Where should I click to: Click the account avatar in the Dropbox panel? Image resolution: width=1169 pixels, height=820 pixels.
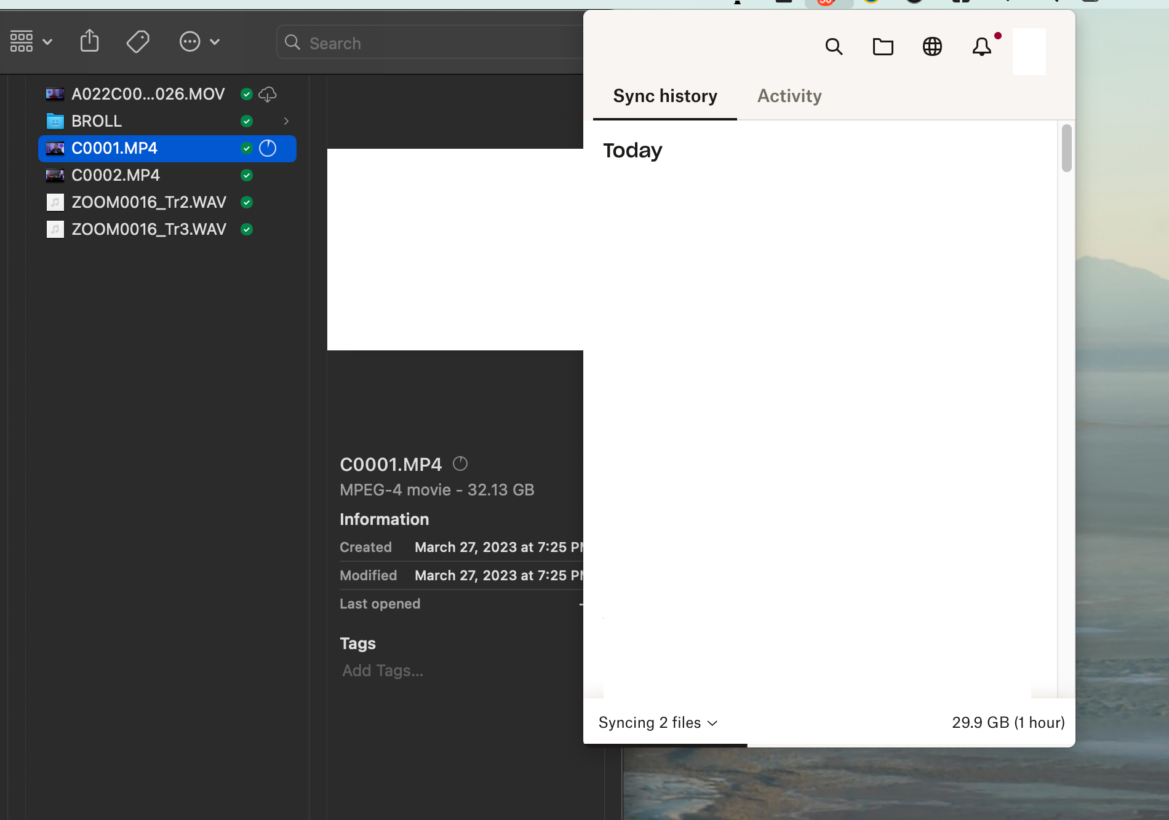click(1029, 51)
